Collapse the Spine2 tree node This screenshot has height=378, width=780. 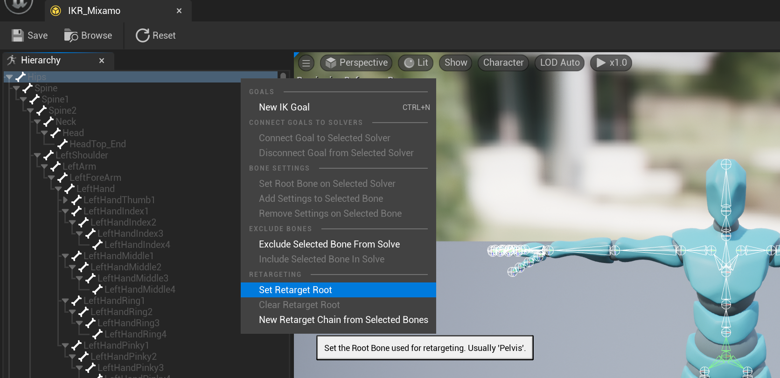30,110
